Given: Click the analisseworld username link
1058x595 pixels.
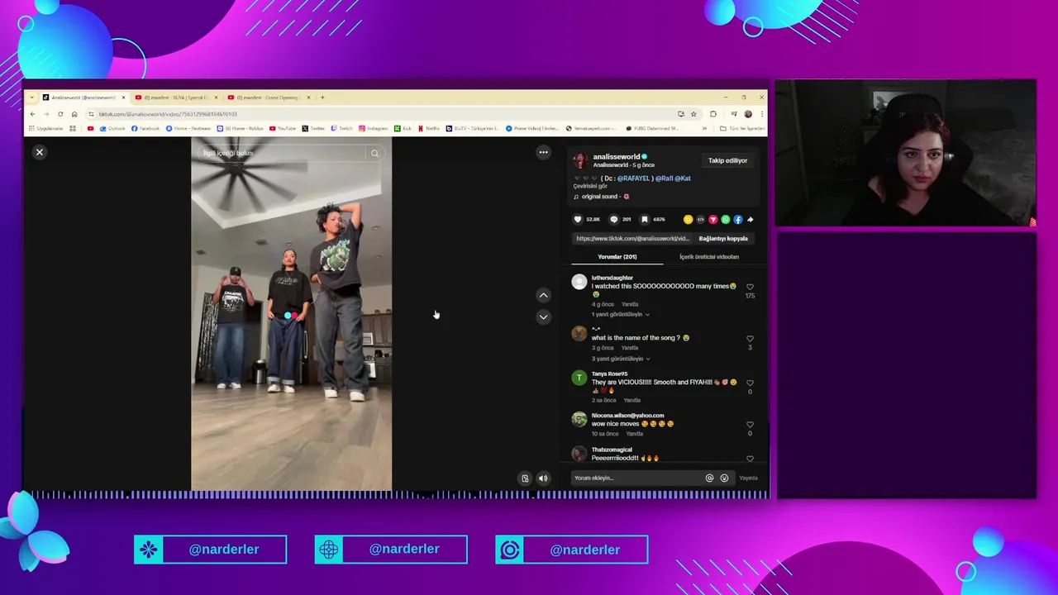Looking at the screenshot, I should [x=616, y=156].
